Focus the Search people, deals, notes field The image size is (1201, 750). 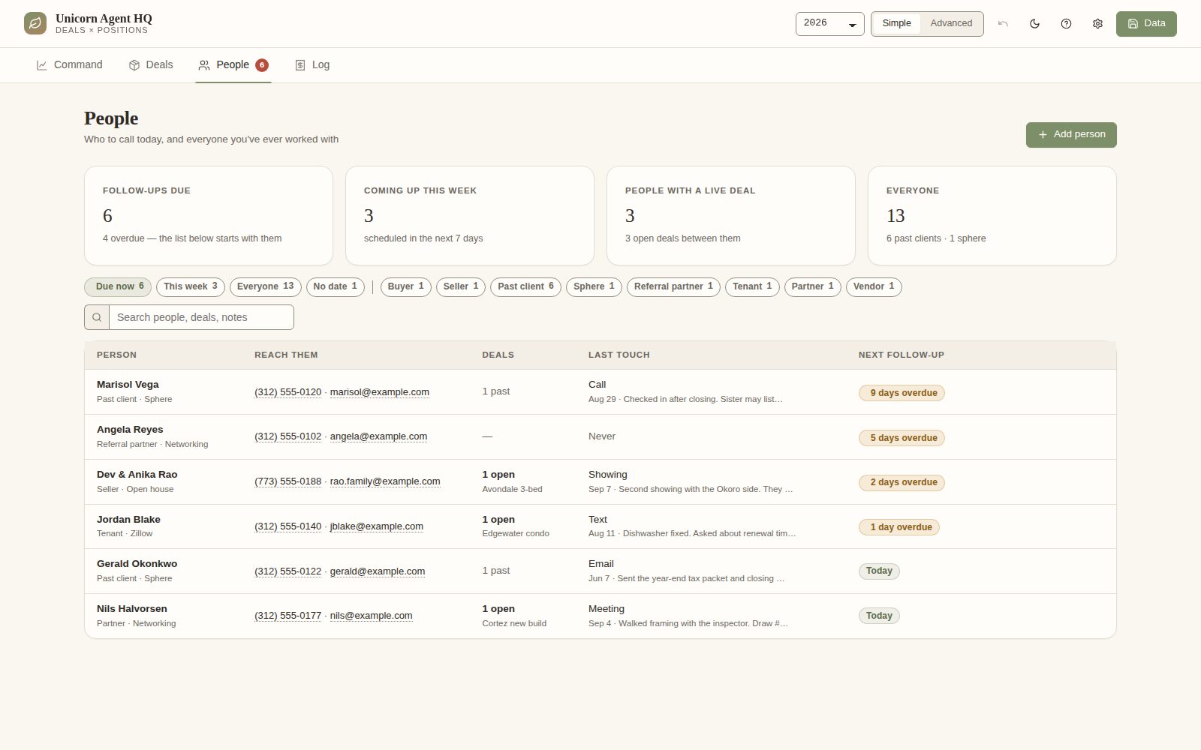tap(201, 317)
